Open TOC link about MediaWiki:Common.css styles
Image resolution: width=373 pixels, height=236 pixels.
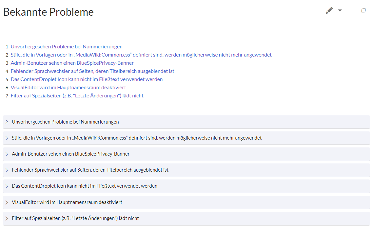tap(141, 55)
